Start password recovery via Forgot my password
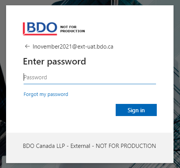 click(46, 94)
